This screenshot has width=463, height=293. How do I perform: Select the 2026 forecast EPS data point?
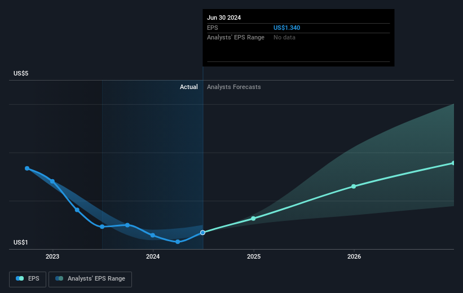point(354,187)
